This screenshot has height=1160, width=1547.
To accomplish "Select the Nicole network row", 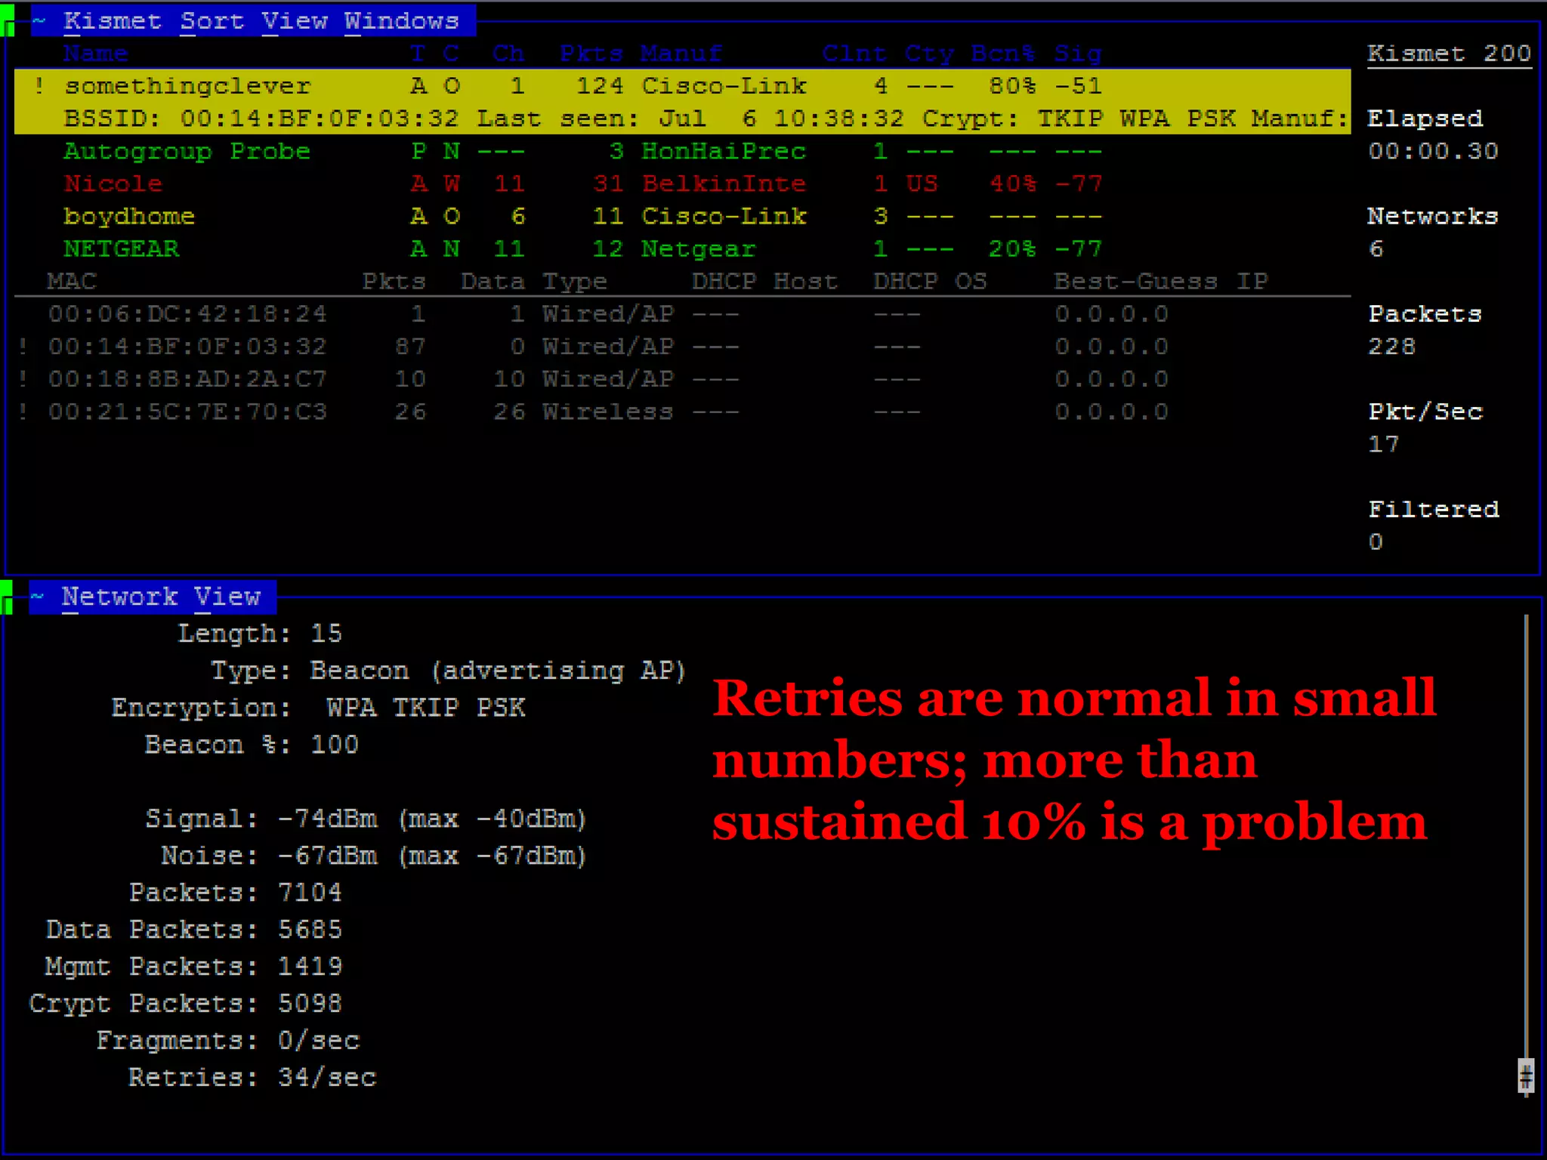I will tap(113, 184).
